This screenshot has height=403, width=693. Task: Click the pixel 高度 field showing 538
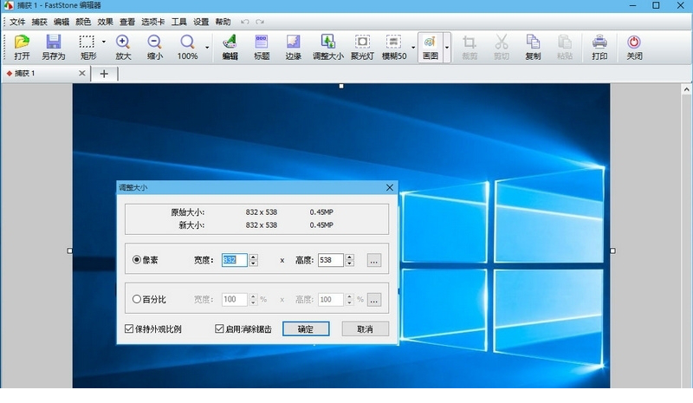[x=331, y=260]
